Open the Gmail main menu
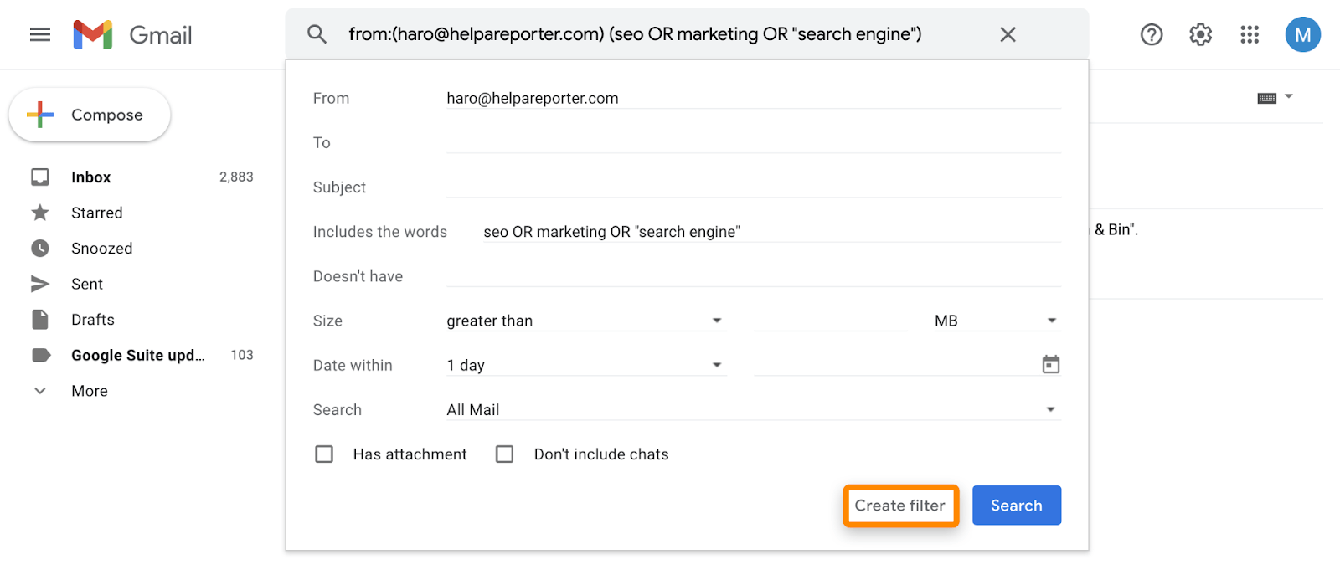Screen dimensions: 1340x580 coord(39,34)
